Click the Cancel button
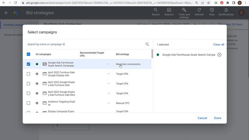This screenshot has width=249, height=140. pyautogui.click(x=202, y=118)
